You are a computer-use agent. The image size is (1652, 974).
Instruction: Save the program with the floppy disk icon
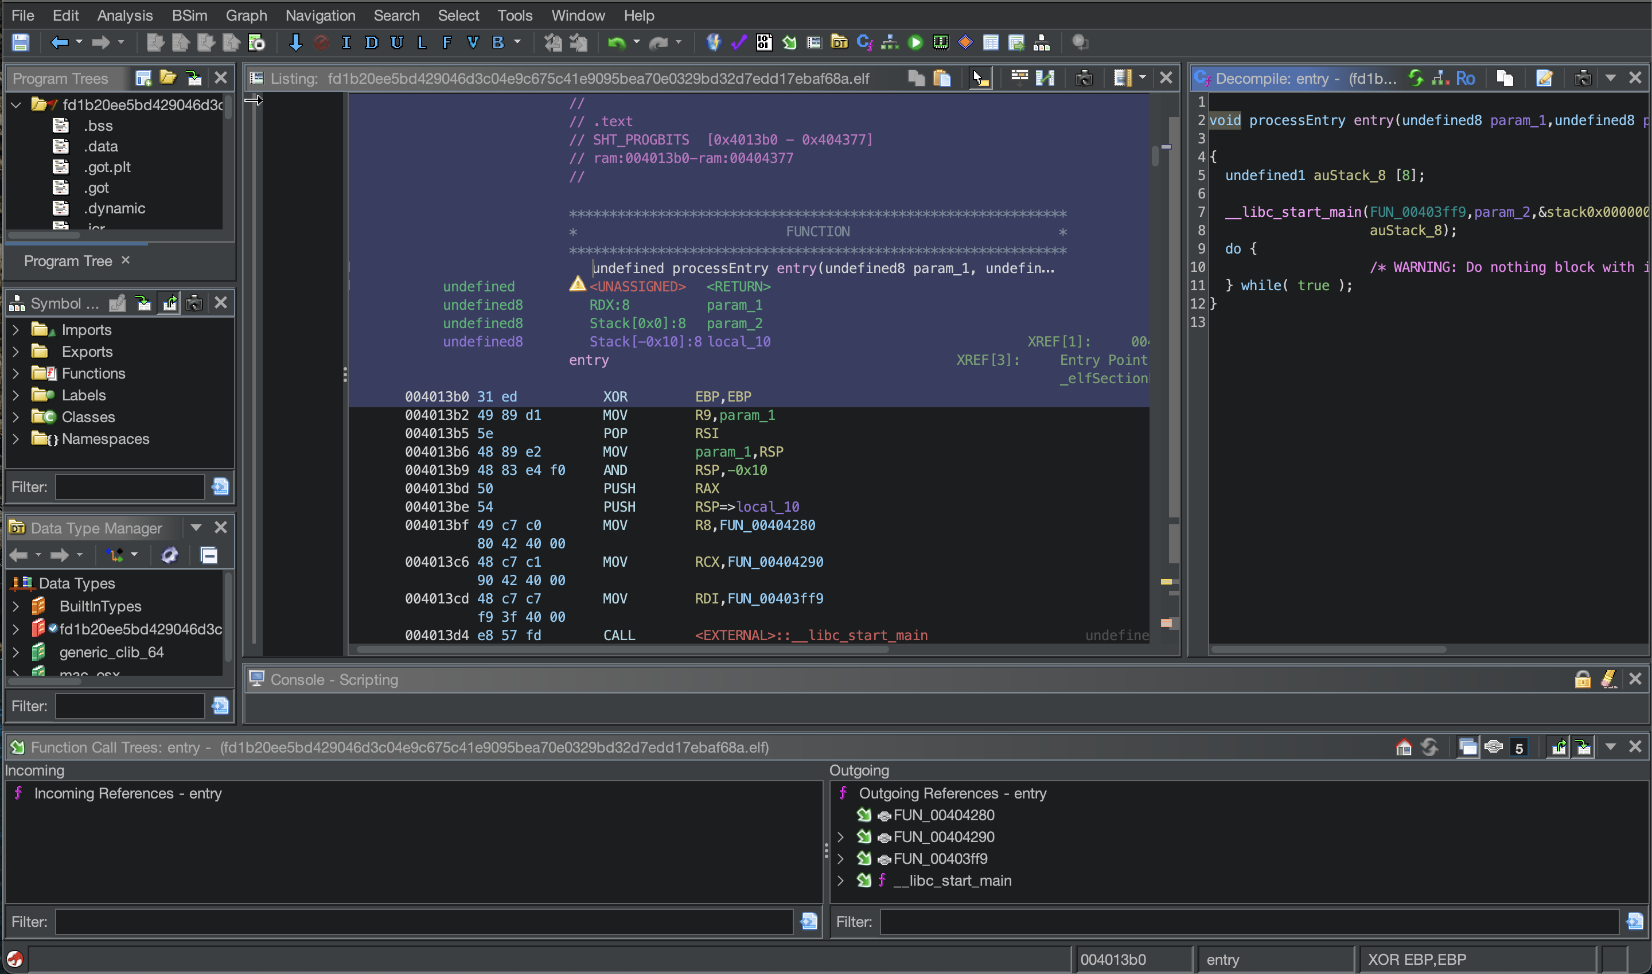point(20,42)
